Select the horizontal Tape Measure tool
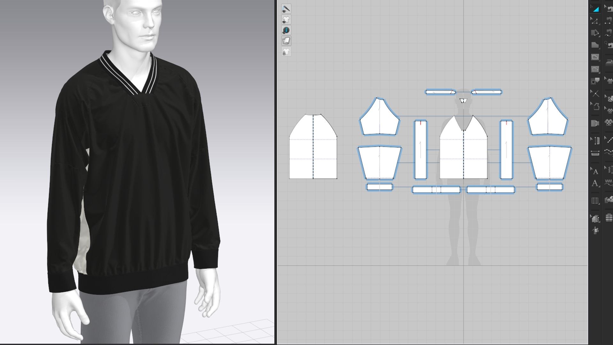The width and height of the screenshot is (613, 345). coord(595,153)
